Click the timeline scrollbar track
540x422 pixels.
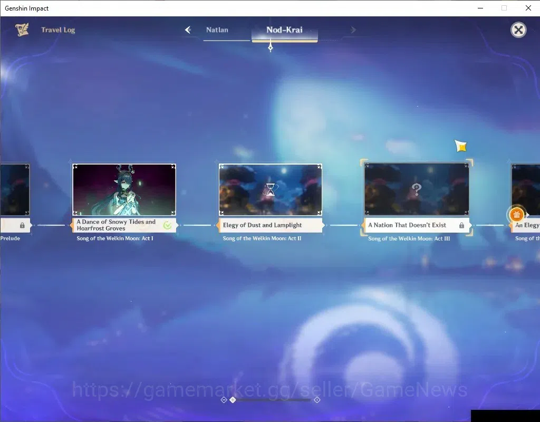(274, 400)
